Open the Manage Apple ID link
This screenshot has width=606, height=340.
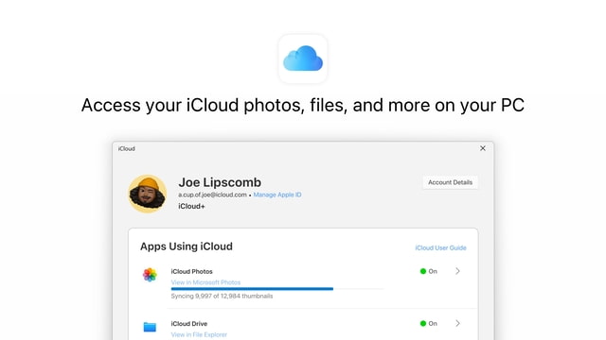tap(277, 195)
